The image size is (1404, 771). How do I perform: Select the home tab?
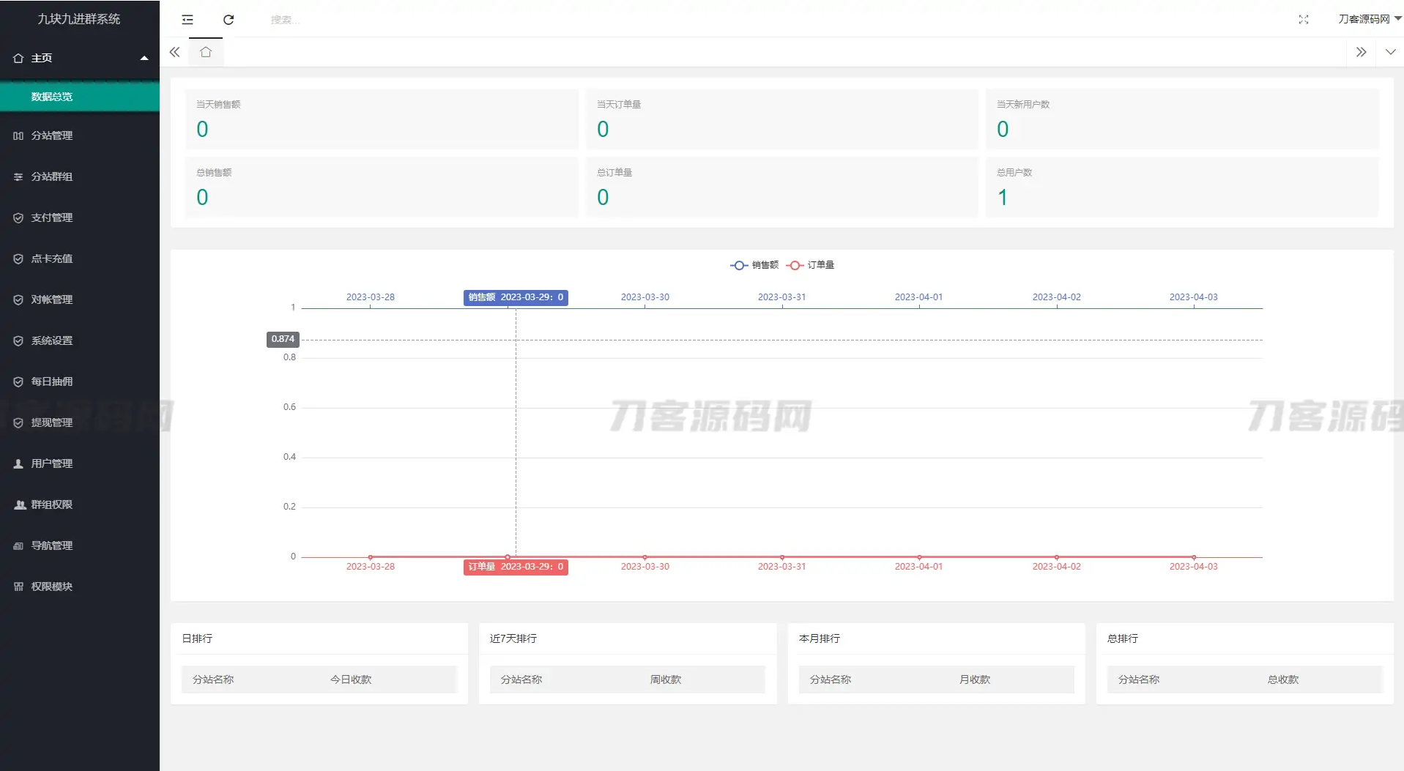[x=205, y=52]
